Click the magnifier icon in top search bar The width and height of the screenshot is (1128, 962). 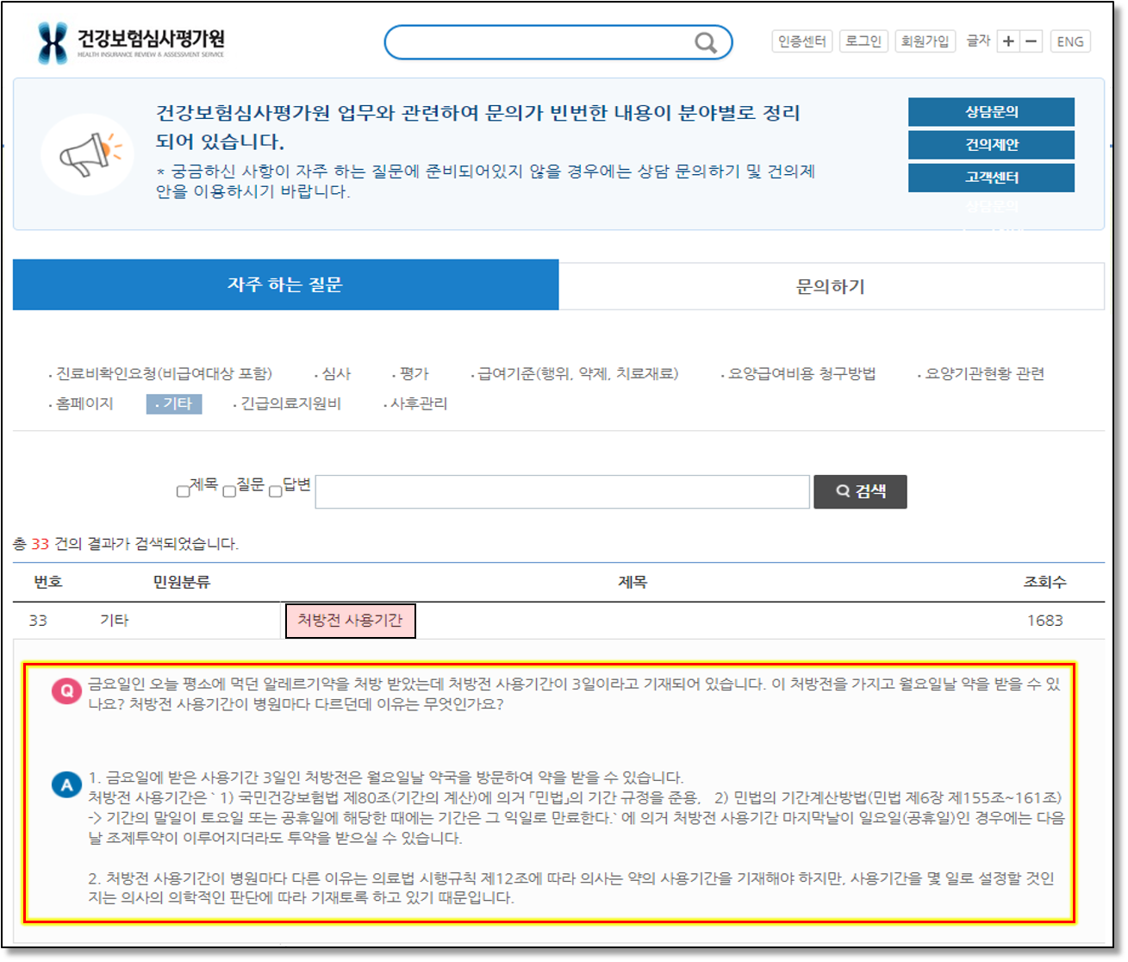click(705, 42)
